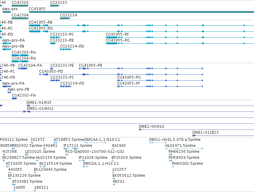Select clone DME1-011E23
Screen dimensions: 254x192
click(205, 132)
